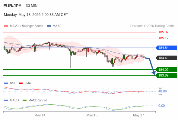
Task: Click the 30 MIN timeframe label
Action: tap(32, 6)
